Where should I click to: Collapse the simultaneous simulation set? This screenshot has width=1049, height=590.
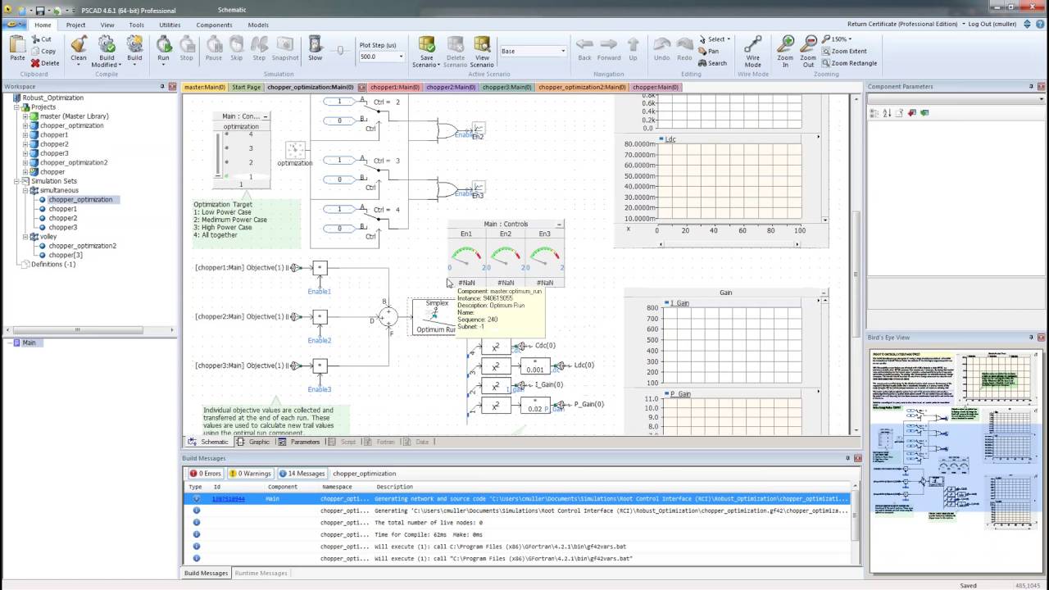coord(25,190)
